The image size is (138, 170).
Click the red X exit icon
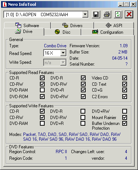pyautogui.click(x=129, y=14)
